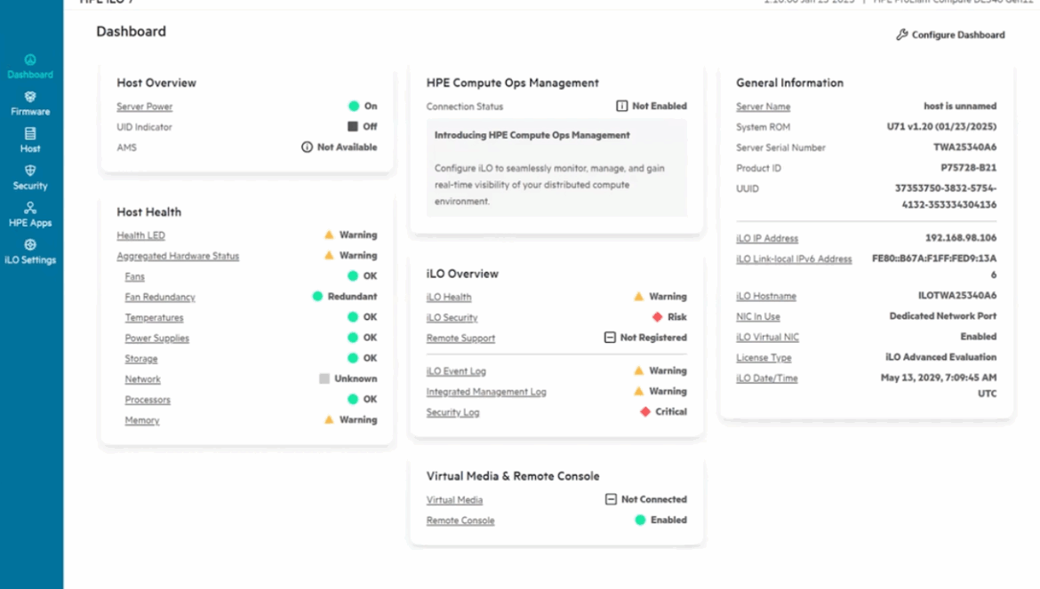
Task: Open the Processors link
Action: click(148, 400)
